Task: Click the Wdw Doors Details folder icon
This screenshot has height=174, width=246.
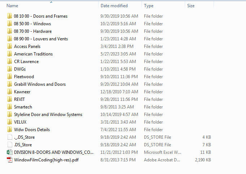Action: click(10, 129)
